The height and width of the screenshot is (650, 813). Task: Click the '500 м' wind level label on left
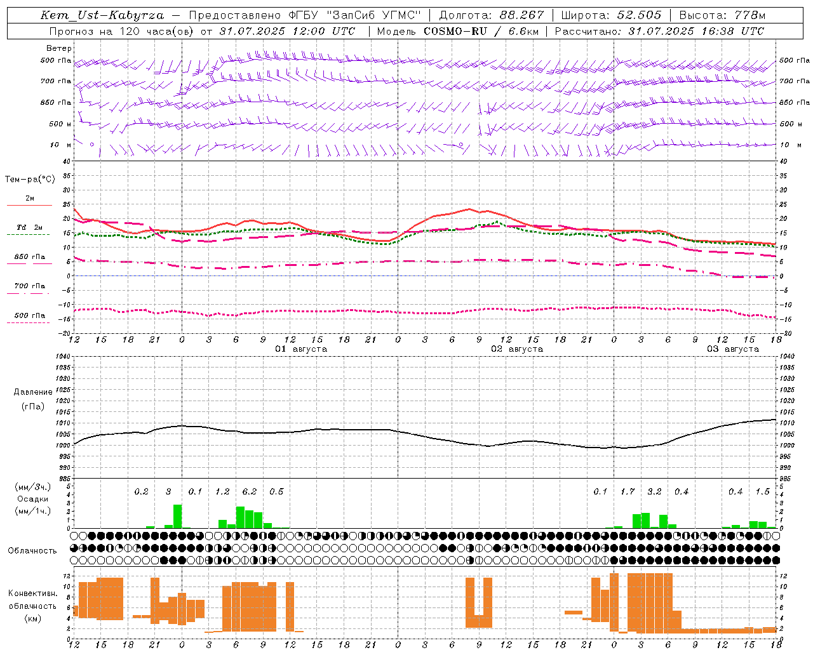(x=60, y=124)
